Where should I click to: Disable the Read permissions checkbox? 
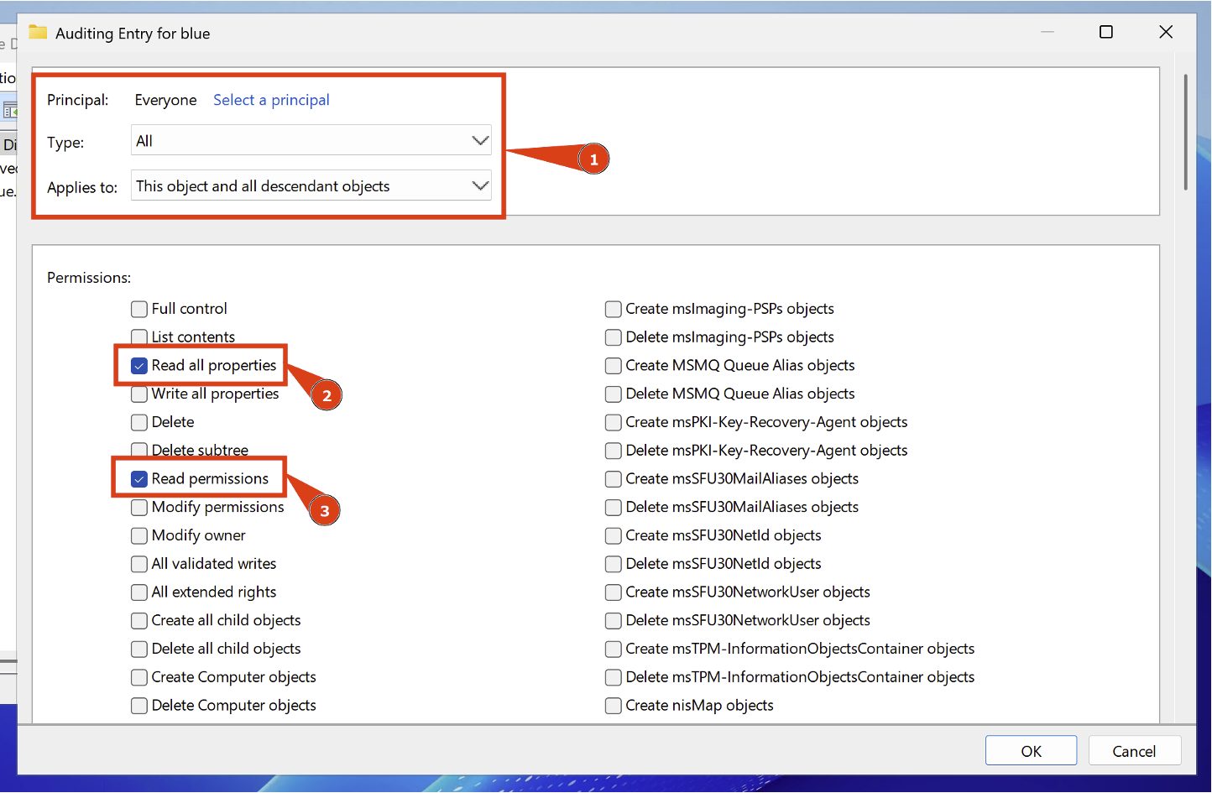[x=138, y=478]
